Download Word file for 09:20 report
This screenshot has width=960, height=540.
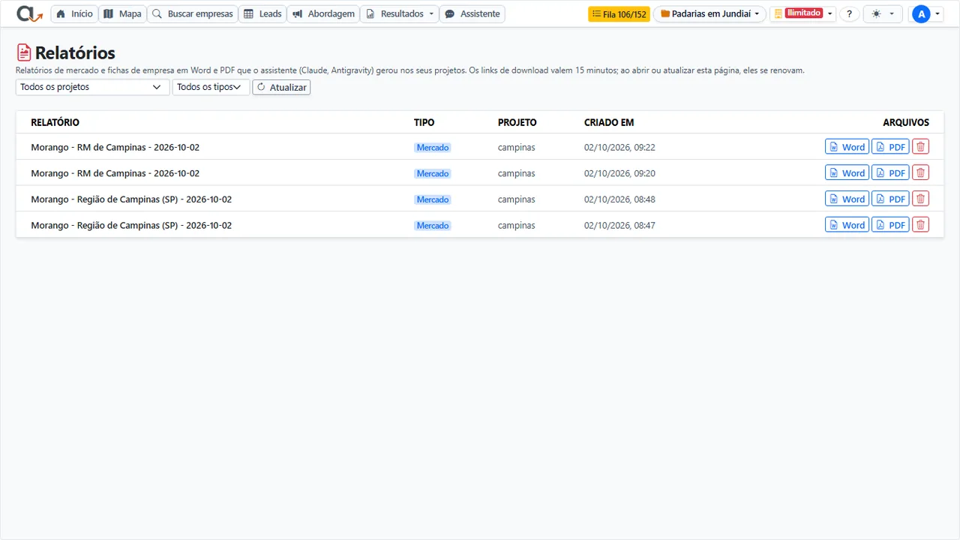point(847,172)
